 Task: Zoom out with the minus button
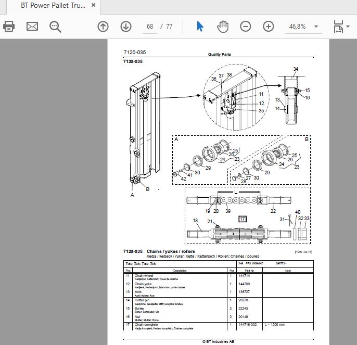246,27
